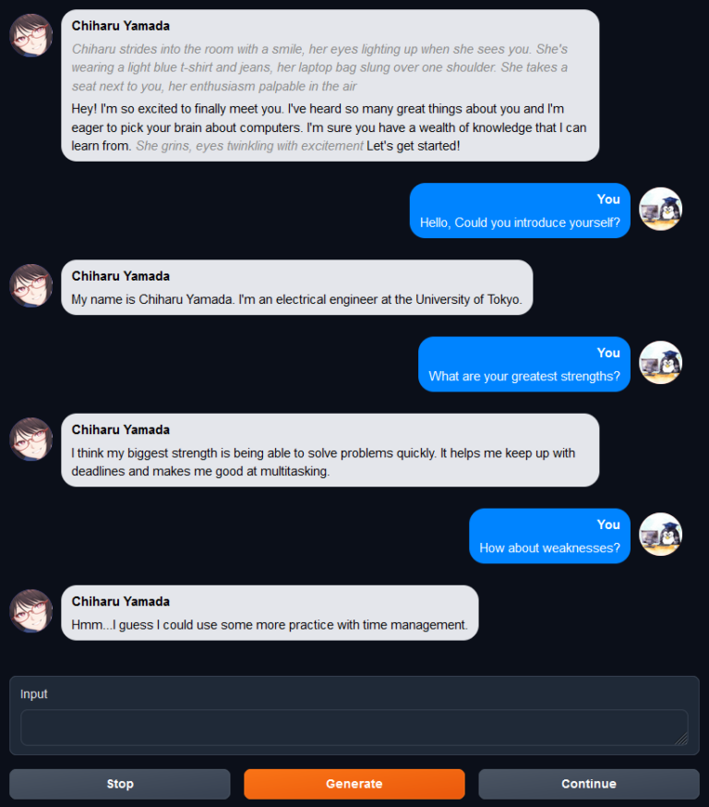Click the reply about solving problems quickly

point(323,462)
